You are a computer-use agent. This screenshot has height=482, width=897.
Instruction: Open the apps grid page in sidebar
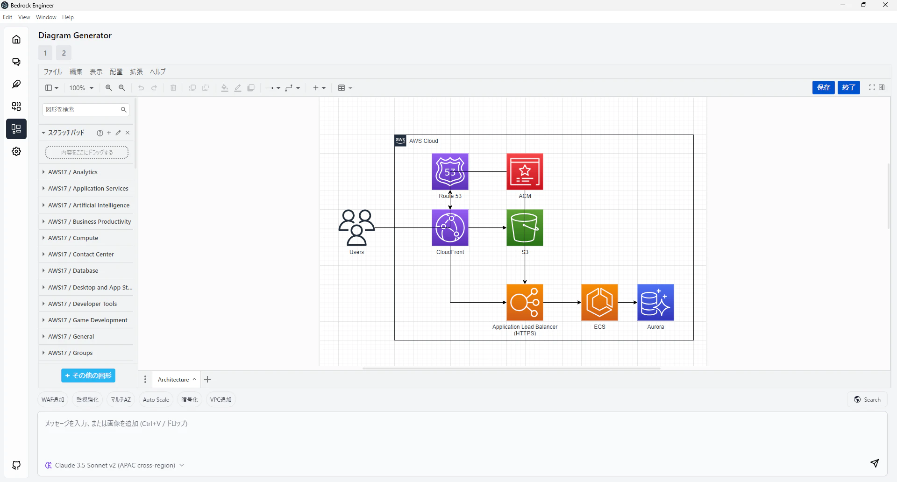[16, 106]
